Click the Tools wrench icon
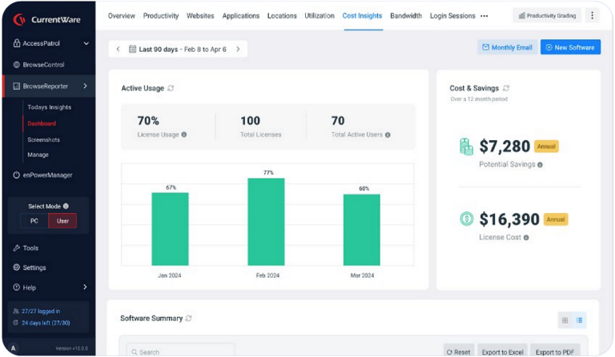This screenshot has height=357, width=615. pyautogui.click(x=17, y=247)
